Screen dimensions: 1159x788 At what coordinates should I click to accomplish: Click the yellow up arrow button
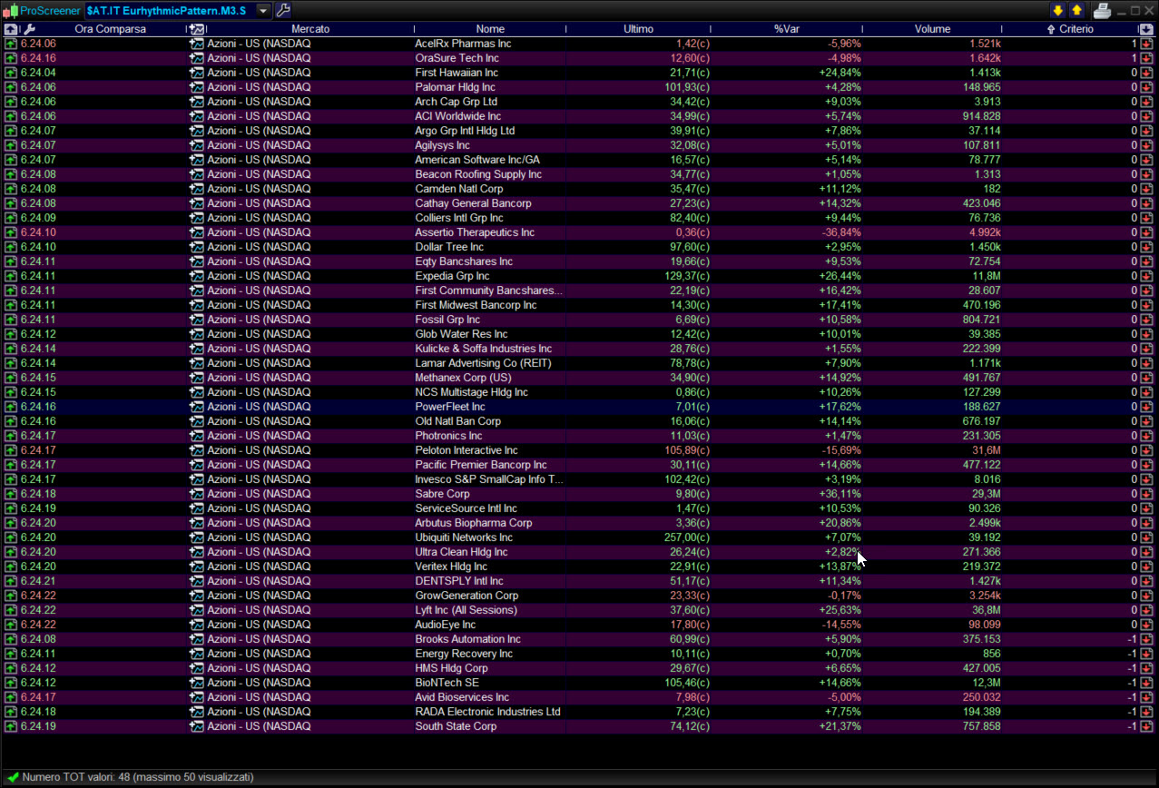tap(1076, 11)
